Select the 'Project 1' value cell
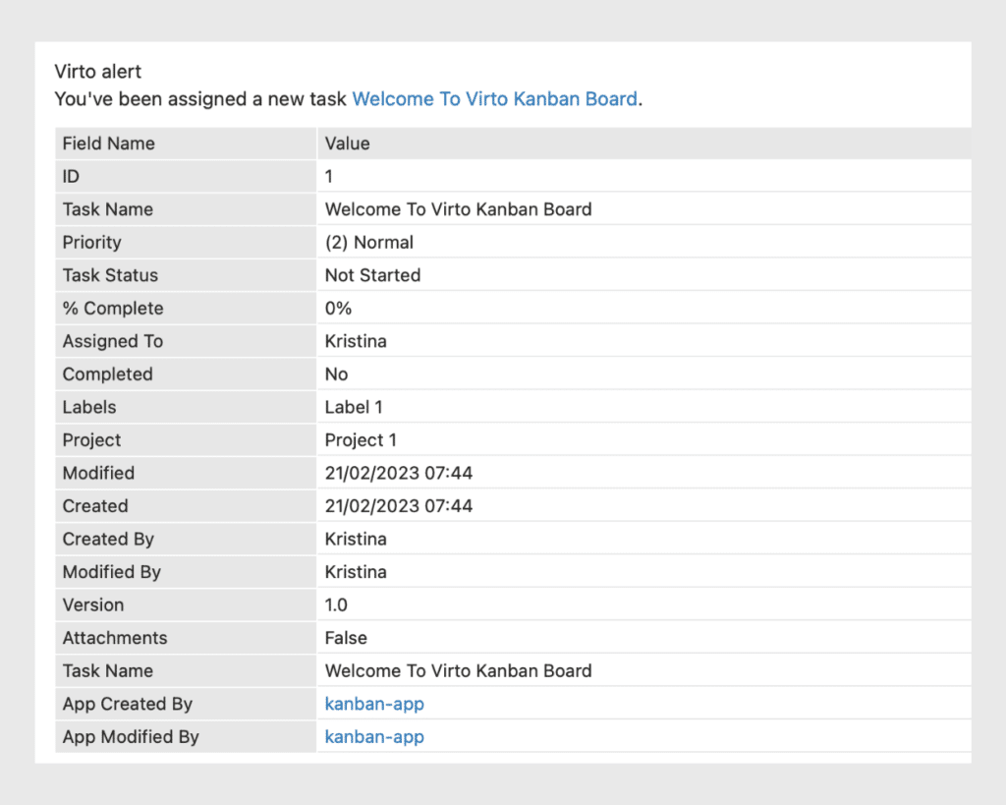The height and width of the screenshot is (805, 1006). pos(644,439)
